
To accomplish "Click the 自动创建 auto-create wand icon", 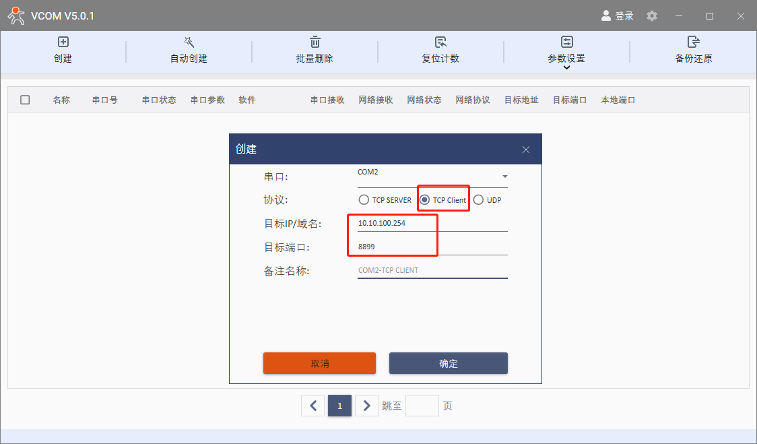I will (x=189, y=42).
